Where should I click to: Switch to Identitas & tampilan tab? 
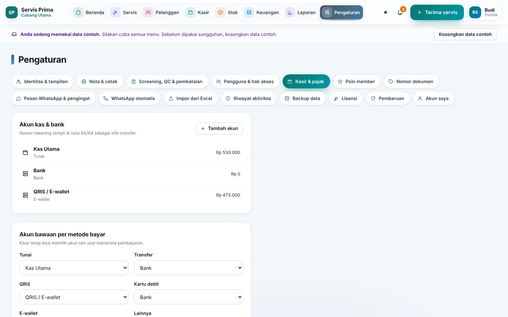(x=42, y=81)
